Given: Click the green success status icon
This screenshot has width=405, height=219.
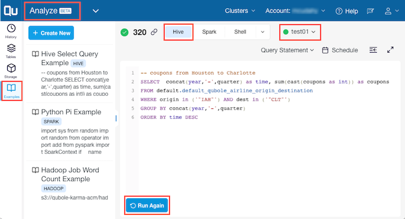Looking at the screenshot, I should point(124,33).
